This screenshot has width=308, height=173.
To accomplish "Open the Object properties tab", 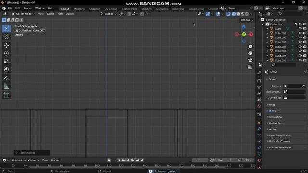I will [x=259, y=123].
